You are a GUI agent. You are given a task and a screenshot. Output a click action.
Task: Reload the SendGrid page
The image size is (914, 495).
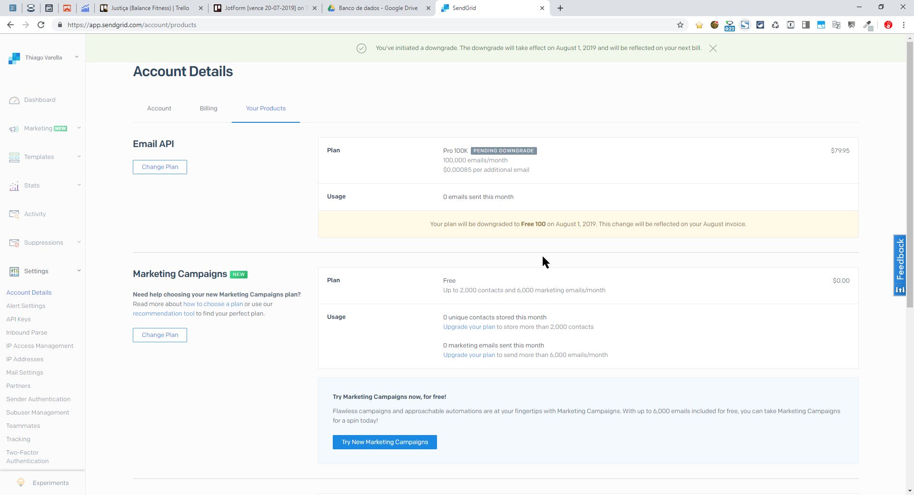pos(41,25)
